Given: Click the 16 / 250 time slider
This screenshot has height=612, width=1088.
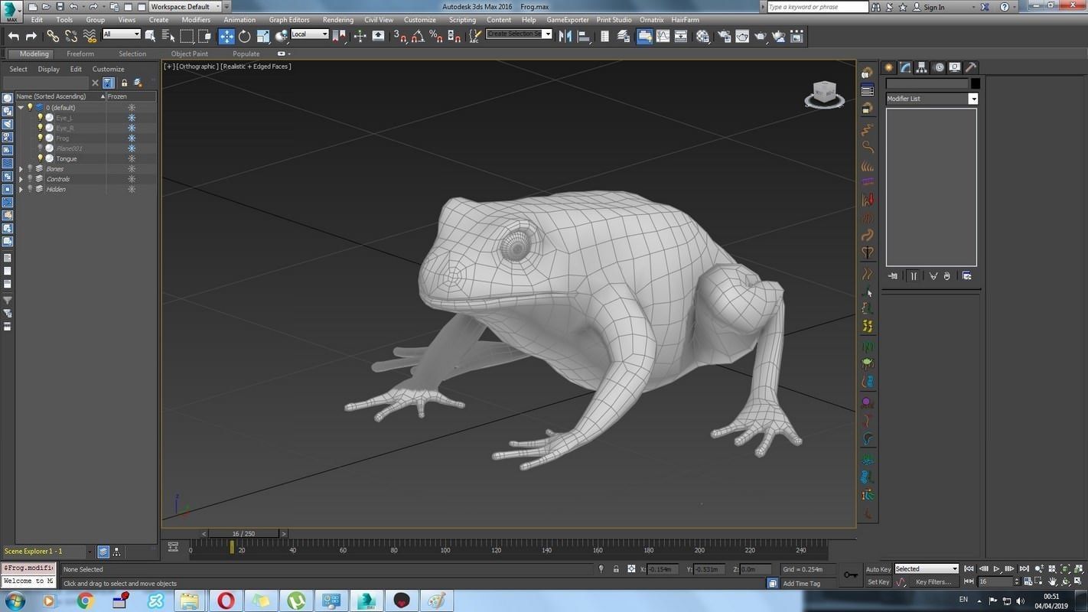Looking at the screenshot, I should point(243,534).
